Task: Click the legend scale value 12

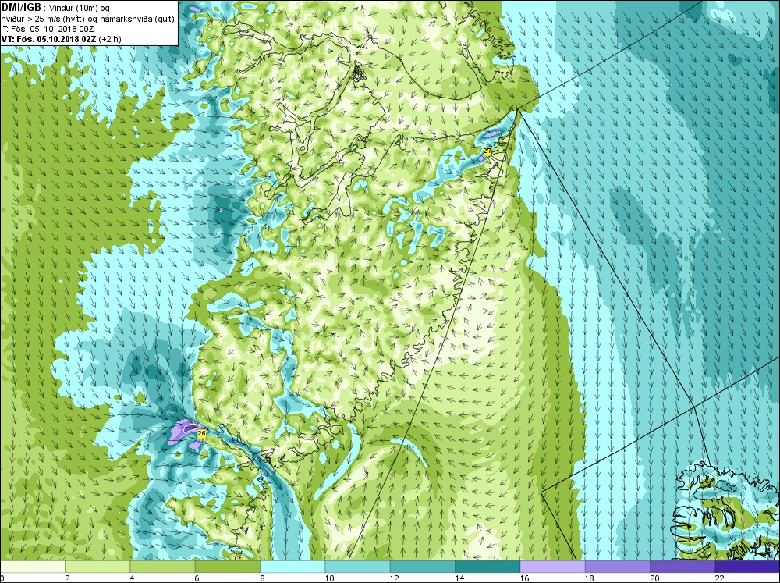Action: click(x=394, y=578)
